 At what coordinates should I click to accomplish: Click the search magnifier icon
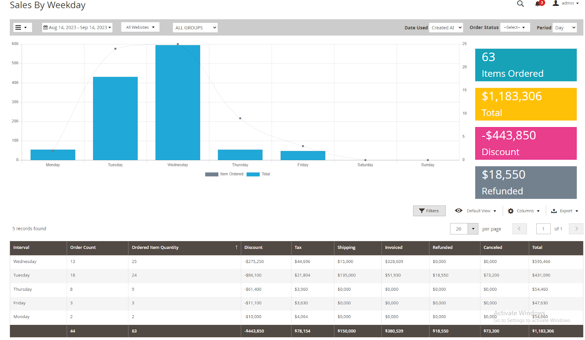click(x=520, y=4)
